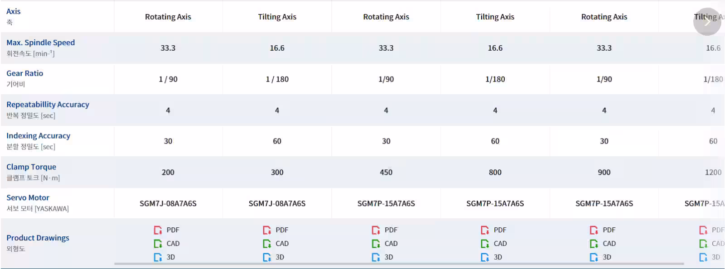Open the PDF drawing for the 800 clamp torque column
The image size is (725, 269).
[x=494, y=230]
